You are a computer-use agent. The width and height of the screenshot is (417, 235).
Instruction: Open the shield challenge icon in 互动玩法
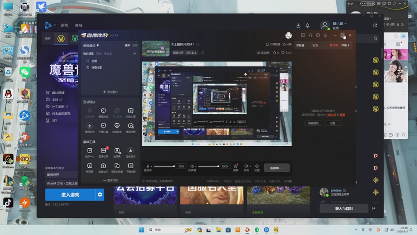pyautogui.click(x=103, y=111)
